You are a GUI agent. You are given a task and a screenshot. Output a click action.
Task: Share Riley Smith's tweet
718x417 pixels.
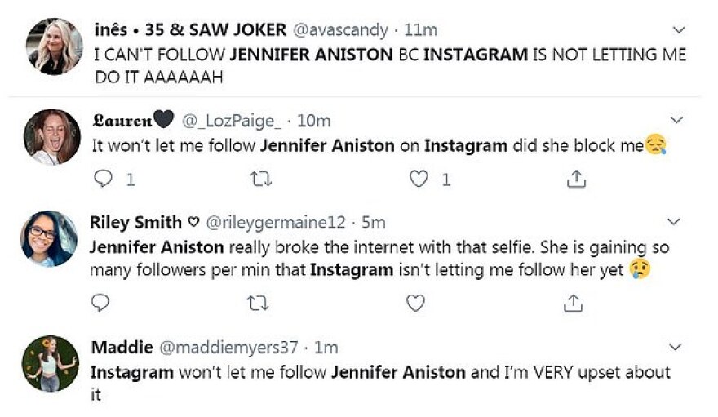pyautogui.click(x=574, y=304)
